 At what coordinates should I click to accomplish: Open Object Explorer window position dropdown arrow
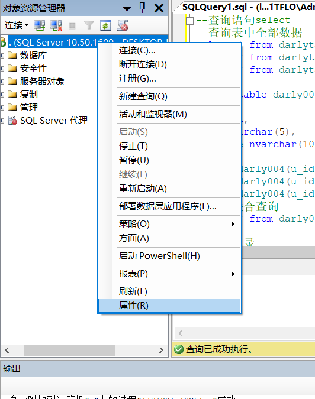point(127,9)
